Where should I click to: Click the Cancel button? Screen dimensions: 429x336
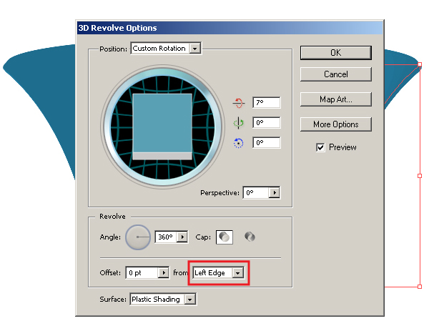pos(336,74)
